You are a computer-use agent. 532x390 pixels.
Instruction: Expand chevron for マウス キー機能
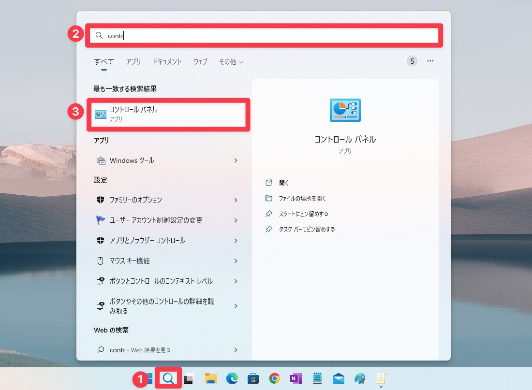tap(236, 261)
